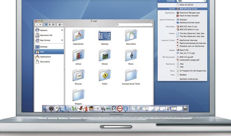231x136 pixels.
Task: Open the Top Hit result in Spotlight
Action: [x=182, y=9]
